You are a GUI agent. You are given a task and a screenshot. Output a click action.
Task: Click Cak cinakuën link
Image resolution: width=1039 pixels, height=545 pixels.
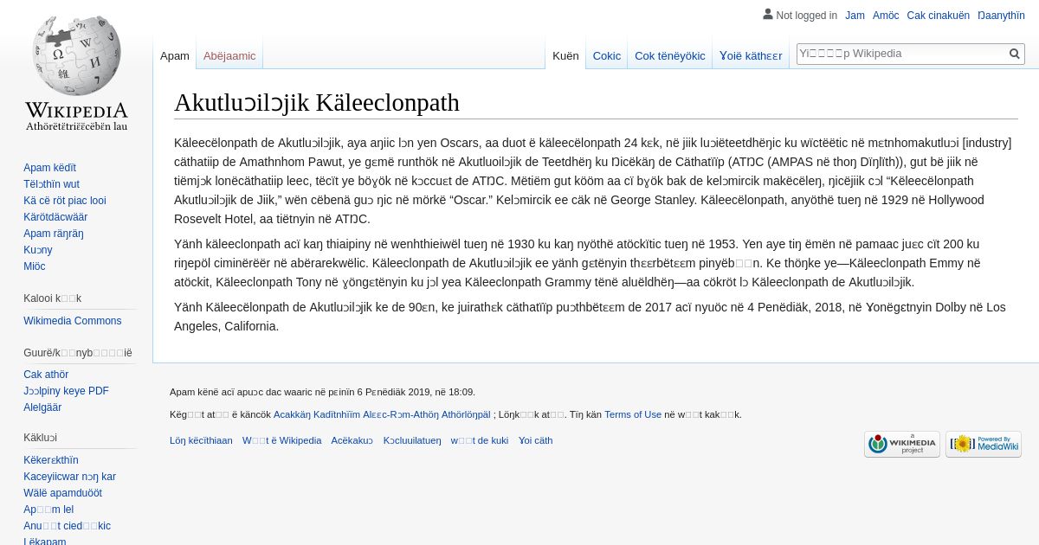(x=939, y=16)
